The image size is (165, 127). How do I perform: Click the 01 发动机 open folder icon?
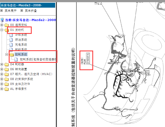[x=7, y=30]
